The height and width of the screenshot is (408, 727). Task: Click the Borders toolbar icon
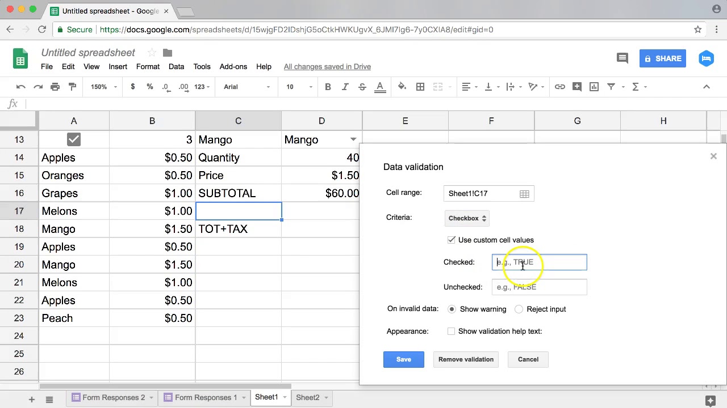tap(420, 87)
